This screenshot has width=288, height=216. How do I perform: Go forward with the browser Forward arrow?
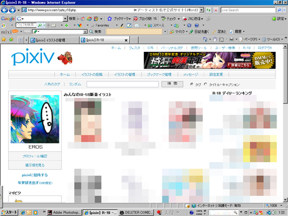pyautogui.click(x=12, y=10)
